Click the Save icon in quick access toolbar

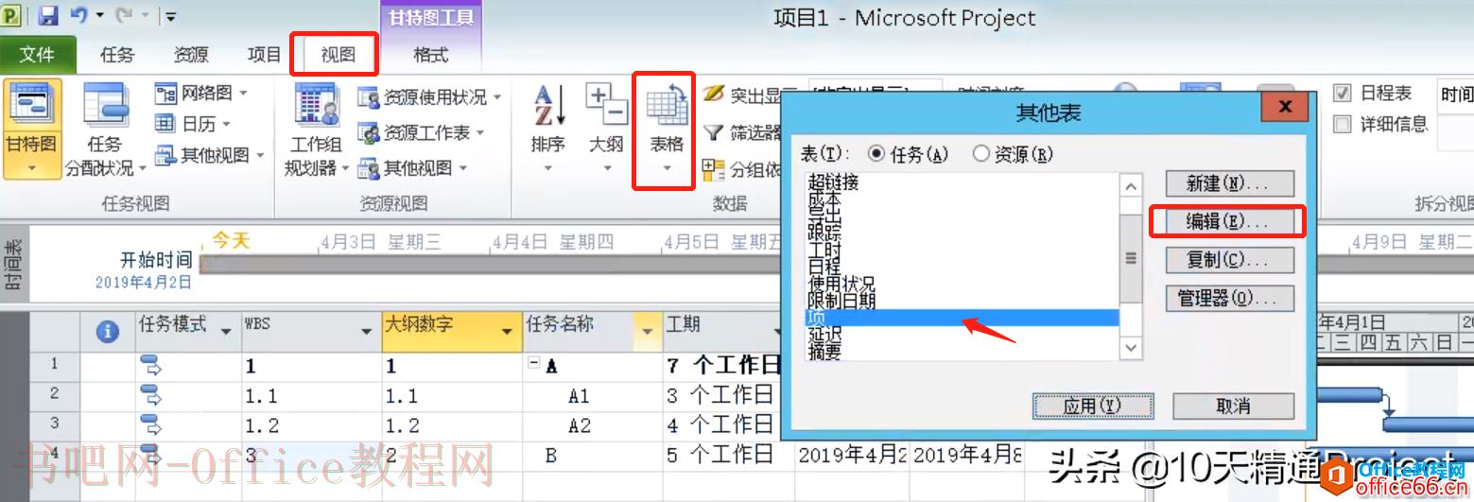[47, 16]
